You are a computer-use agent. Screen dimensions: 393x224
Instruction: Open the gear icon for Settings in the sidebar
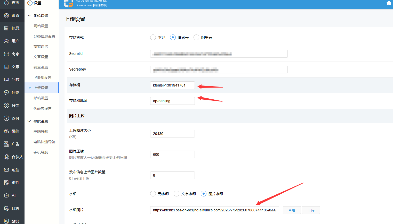click(6, 15)
